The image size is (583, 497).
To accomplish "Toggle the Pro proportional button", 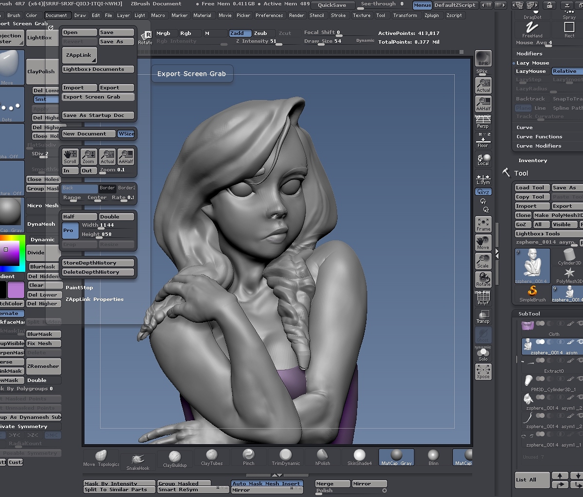I will click(x=70, y=231).
